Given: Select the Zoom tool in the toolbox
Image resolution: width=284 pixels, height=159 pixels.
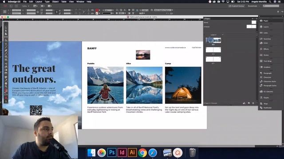Looking at the screenshot, I should pos(6,87).
